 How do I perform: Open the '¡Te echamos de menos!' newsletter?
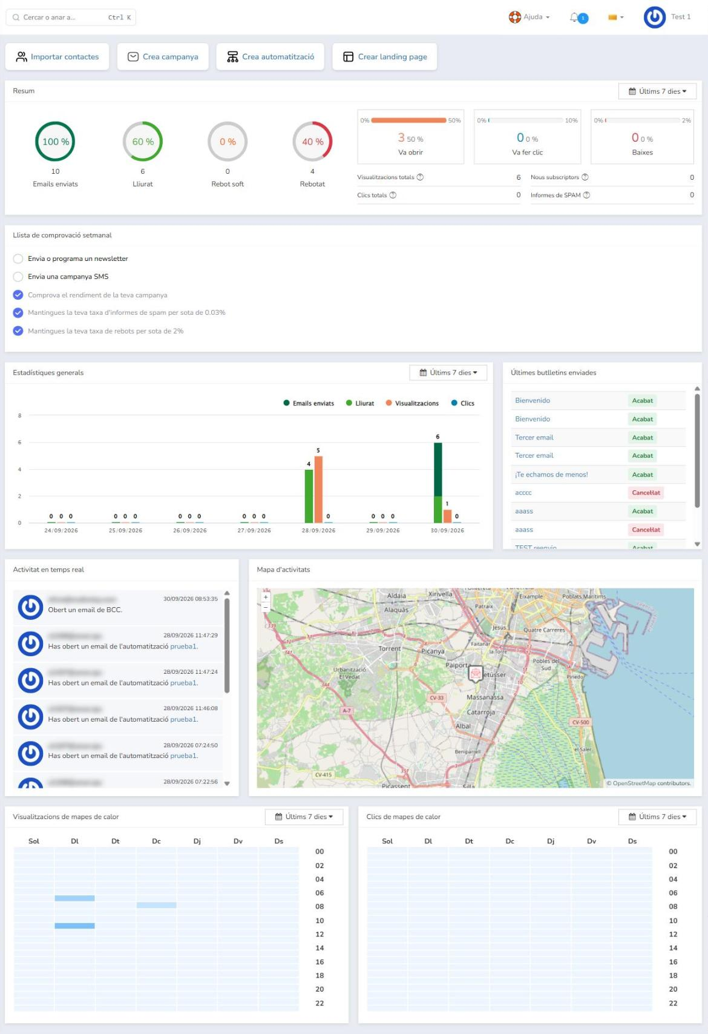click(551, 475)
